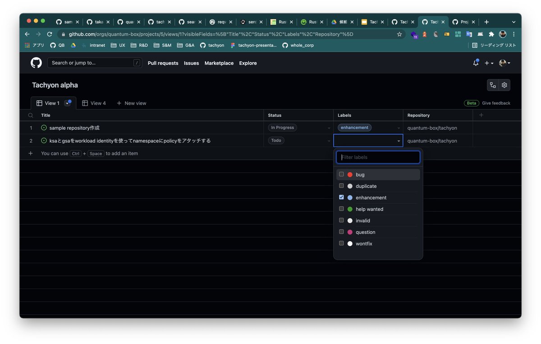This screenshot has width=541, height=344.
Task: Open S&M bookmarks folder
Action: pyautogui.click(x=163, y=45)
